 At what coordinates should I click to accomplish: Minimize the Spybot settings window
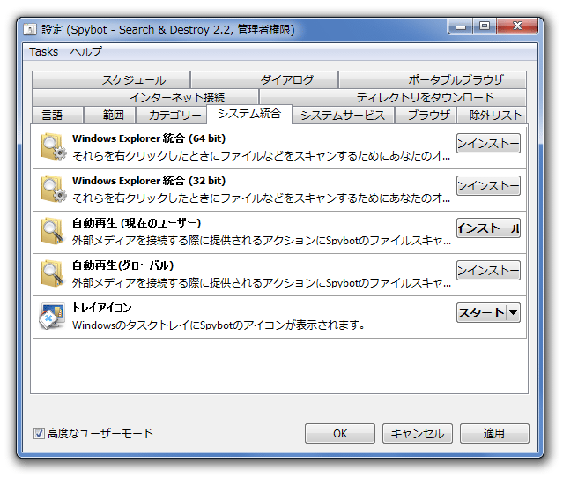point(461,26)
